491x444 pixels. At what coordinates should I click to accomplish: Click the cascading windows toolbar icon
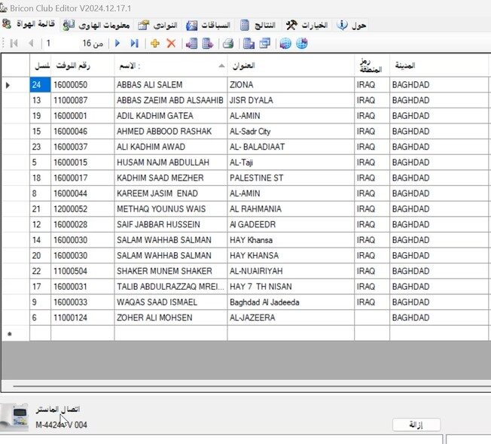coord(265,44)
